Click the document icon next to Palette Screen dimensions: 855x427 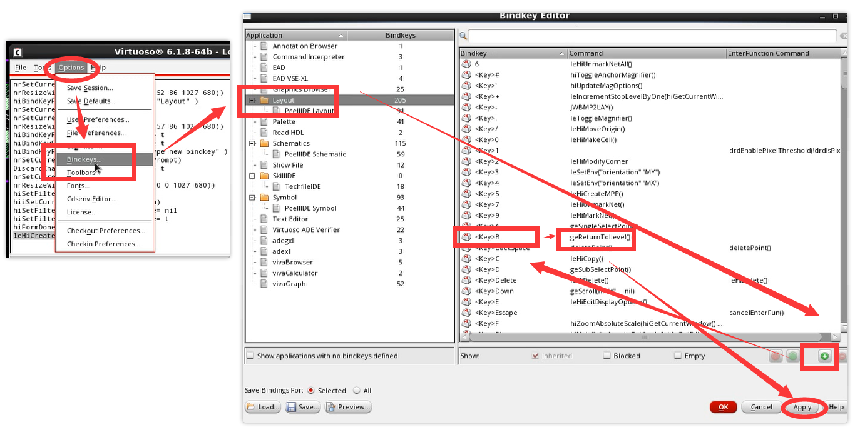(264, 122)
